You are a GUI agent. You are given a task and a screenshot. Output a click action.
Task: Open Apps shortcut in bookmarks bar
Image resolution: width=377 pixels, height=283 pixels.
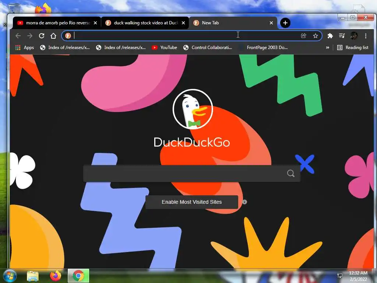coord(25,48)
